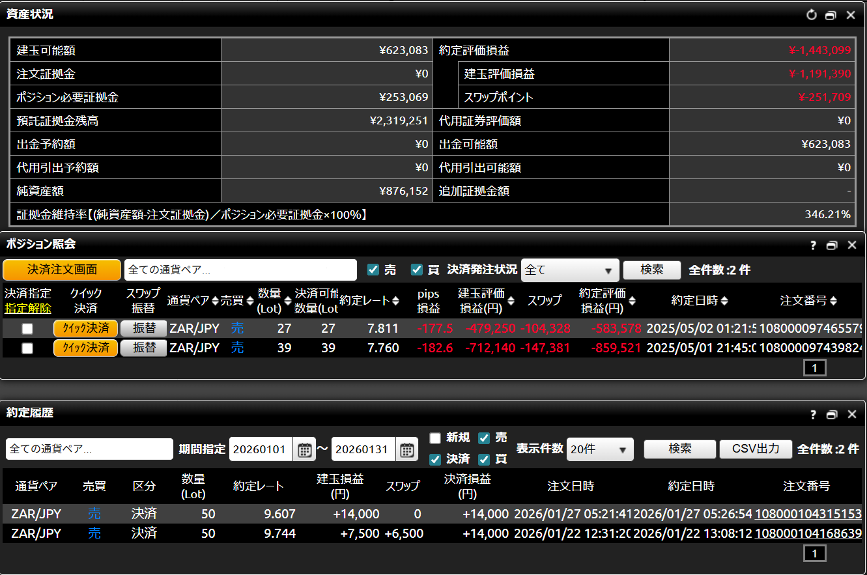Open the start date calendar picker
The width and height of the screenshot is (867, 575).
point(304,449)
